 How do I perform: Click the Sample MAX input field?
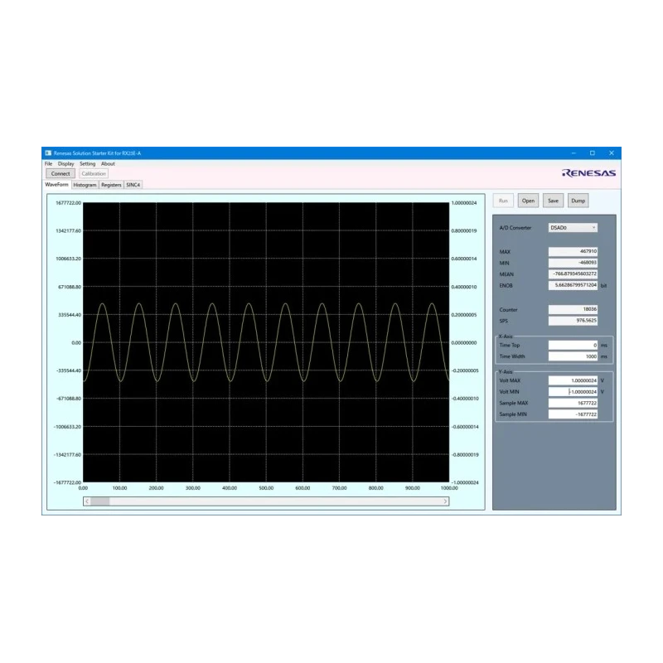[573, 403]
